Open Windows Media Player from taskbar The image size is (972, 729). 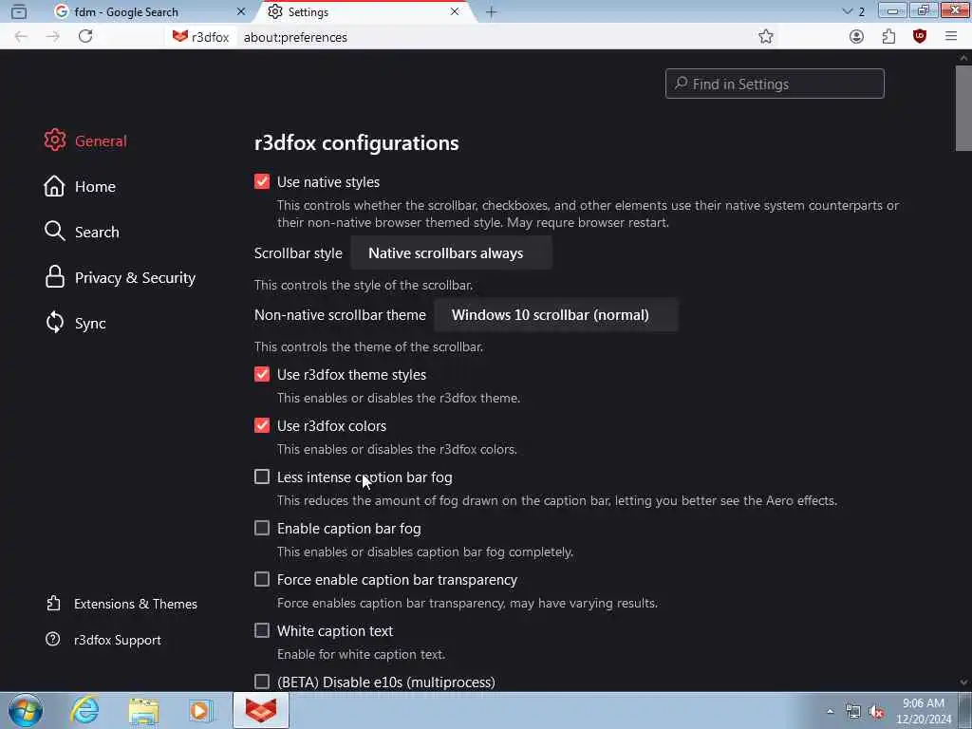click(x=201, y=710)
